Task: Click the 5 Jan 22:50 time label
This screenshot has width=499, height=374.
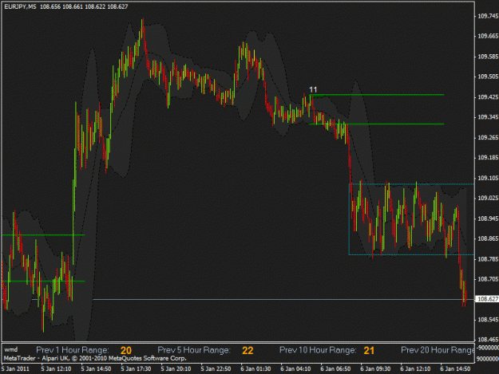Action: coord(216,369)
